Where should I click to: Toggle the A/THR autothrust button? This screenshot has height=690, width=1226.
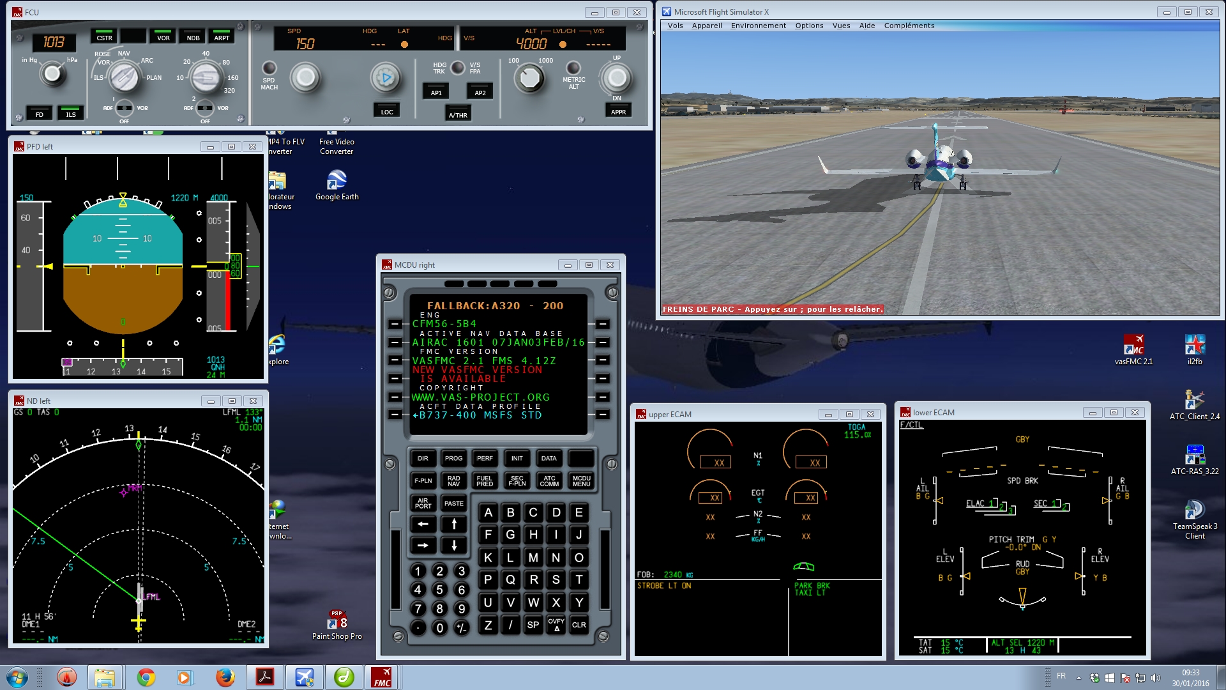pyautogui.click(x=458, y=113)
